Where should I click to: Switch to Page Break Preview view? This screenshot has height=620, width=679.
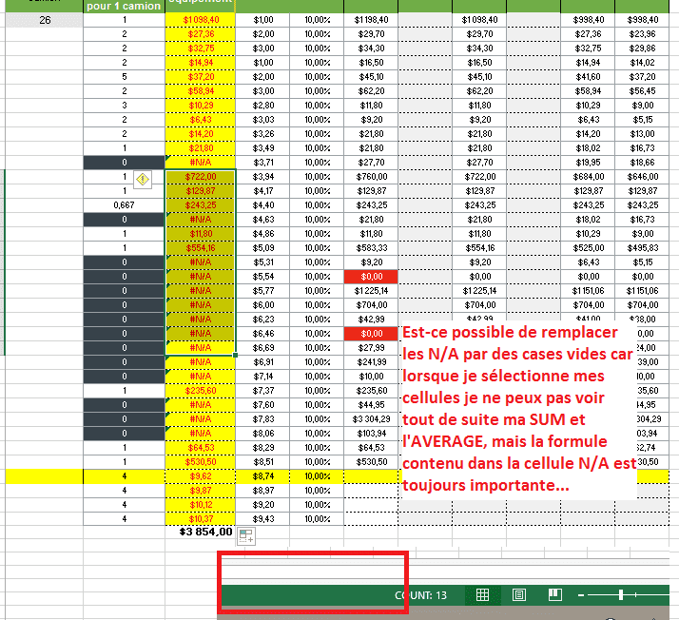[x=554, y=595]
